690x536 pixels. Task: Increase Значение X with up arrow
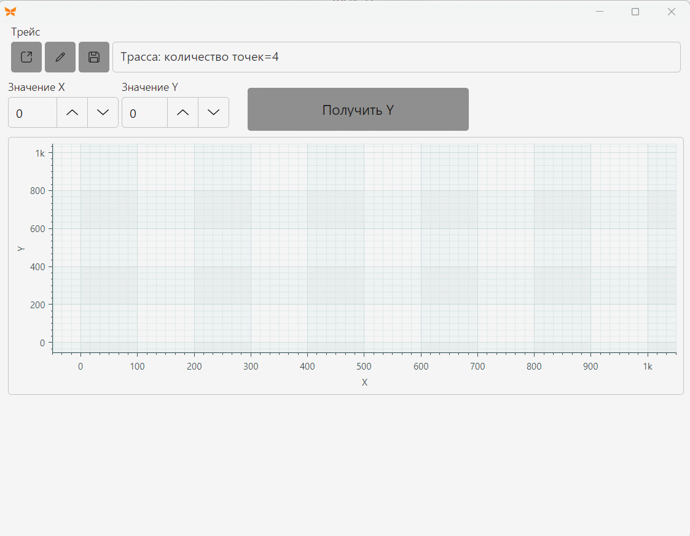coord(72,112)
